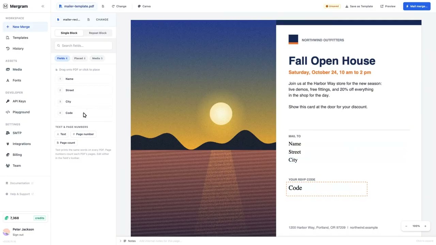Image resolution: width=436 pixels, height=245 pixels.
Task: Open Help & Support link
Action: coord(20,194)
